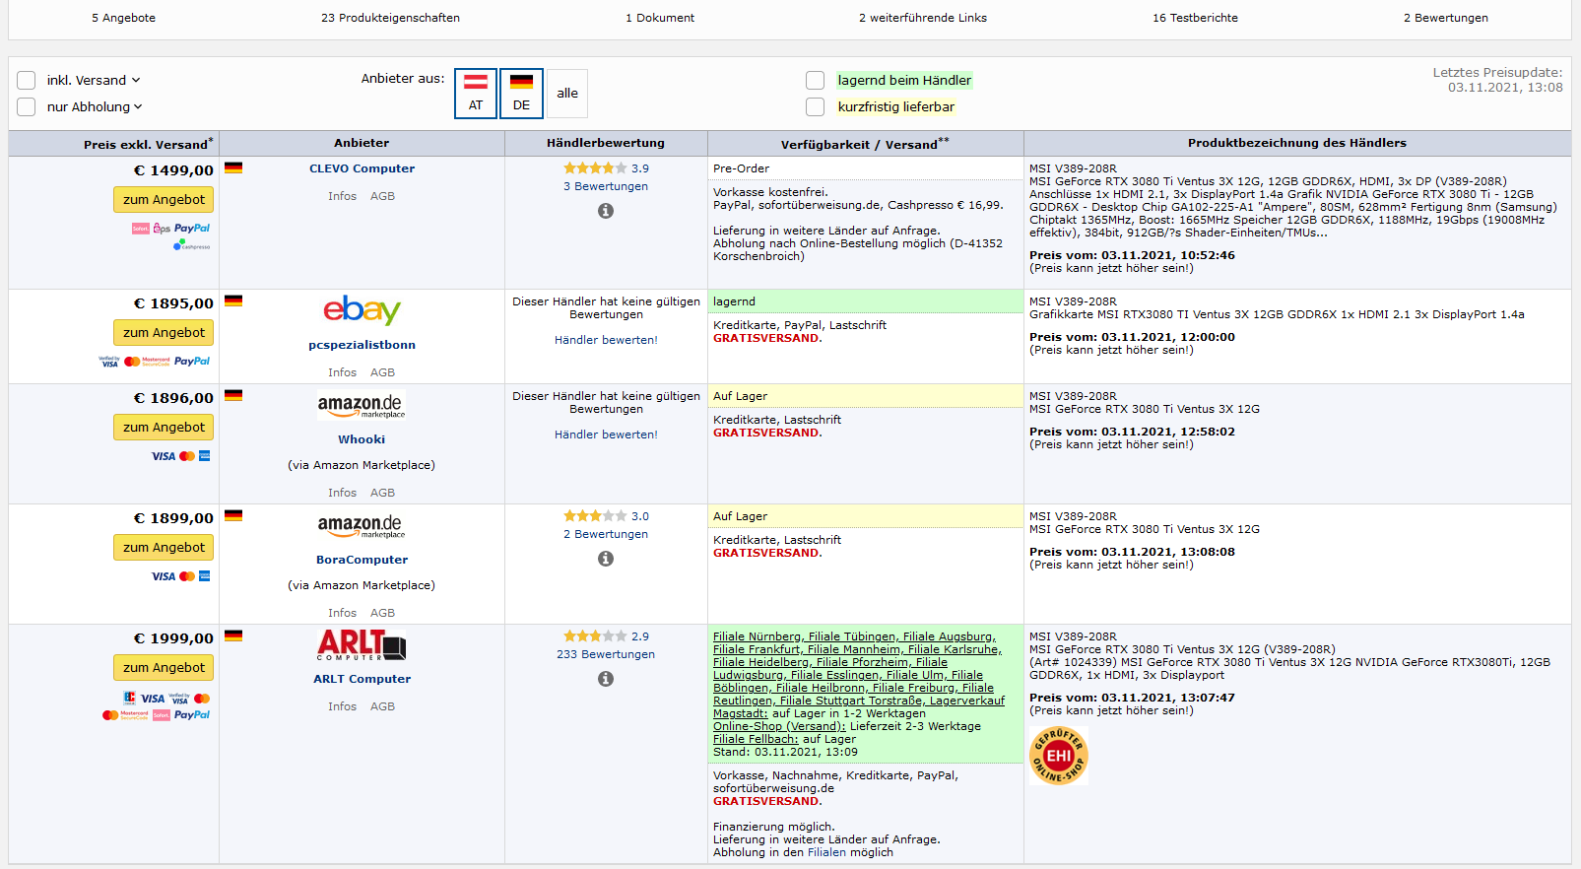Open Whooki seller link
The height and width of the screenshot is (869, 1581).
362,439
